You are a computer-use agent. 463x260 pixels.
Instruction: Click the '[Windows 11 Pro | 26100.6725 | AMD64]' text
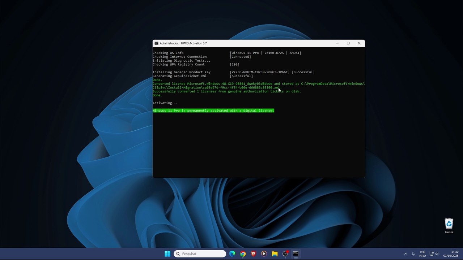click(266, 53)
